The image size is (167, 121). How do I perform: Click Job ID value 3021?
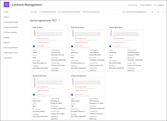pyautogui.click(x=110, y=58)
